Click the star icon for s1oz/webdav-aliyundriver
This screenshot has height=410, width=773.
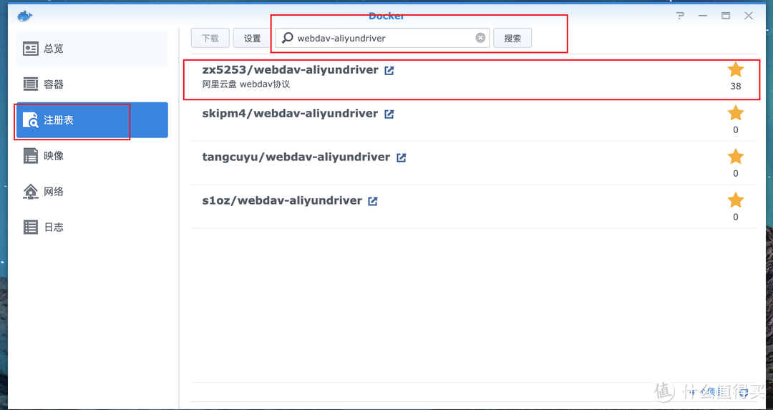tap(736, 200)
